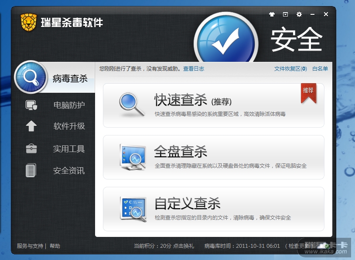The height and width of the screenshot is (260, 355).
Task: Click the Rising lion shield logo
Action: point(28,22)
